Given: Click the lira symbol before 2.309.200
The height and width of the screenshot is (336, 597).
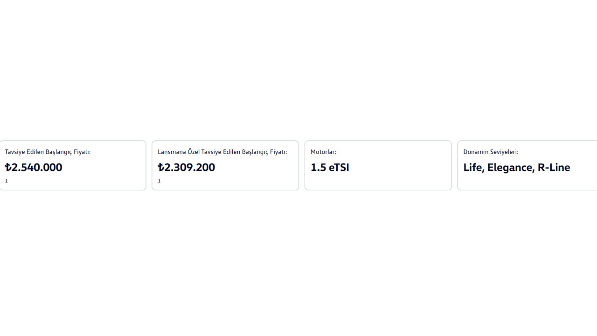Looking at the screenshot, I should (x=161, y=167).
